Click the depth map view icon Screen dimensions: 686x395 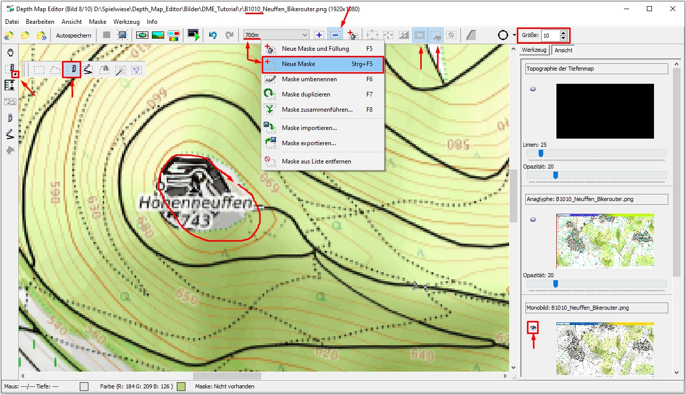click(142, 35)
